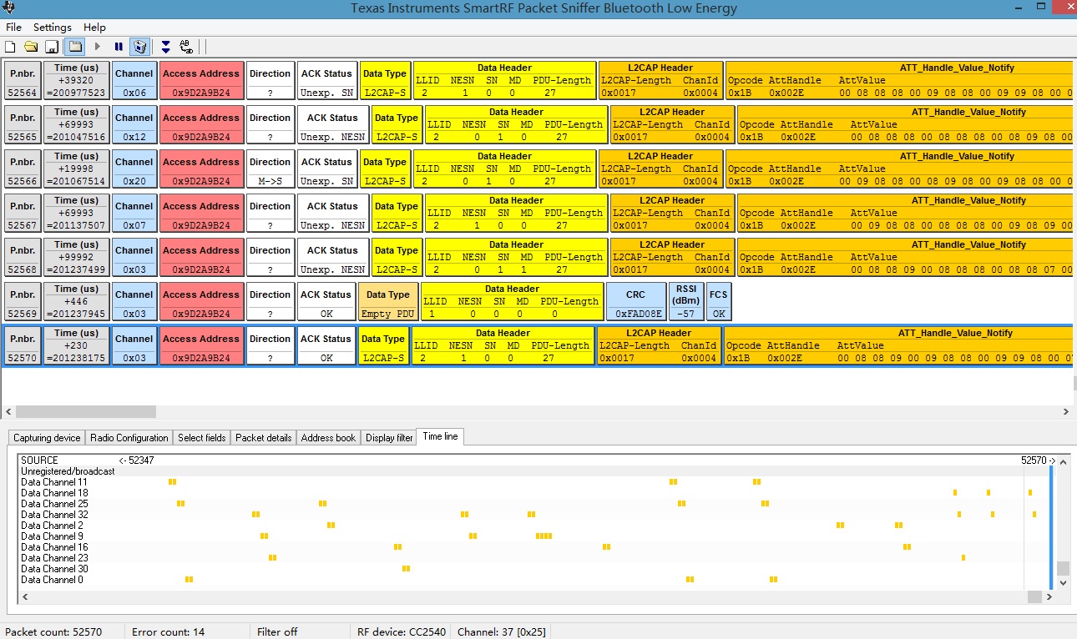
Task: Click the timeline vertical scrollbar down arrow
Action: tap(1063, 584)
